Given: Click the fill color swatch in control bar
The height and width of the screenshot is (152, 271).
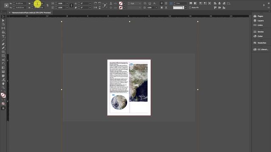Looking at the screenshot, I should point(121,3).
